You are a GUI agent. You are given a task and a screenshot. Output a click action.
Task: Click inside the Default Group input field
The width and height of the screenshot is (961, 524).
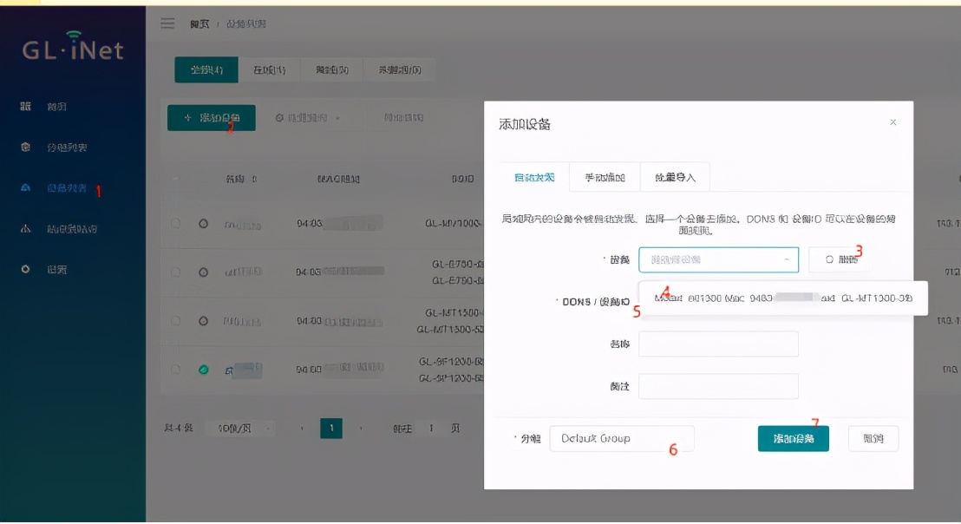tap(621, 438)
